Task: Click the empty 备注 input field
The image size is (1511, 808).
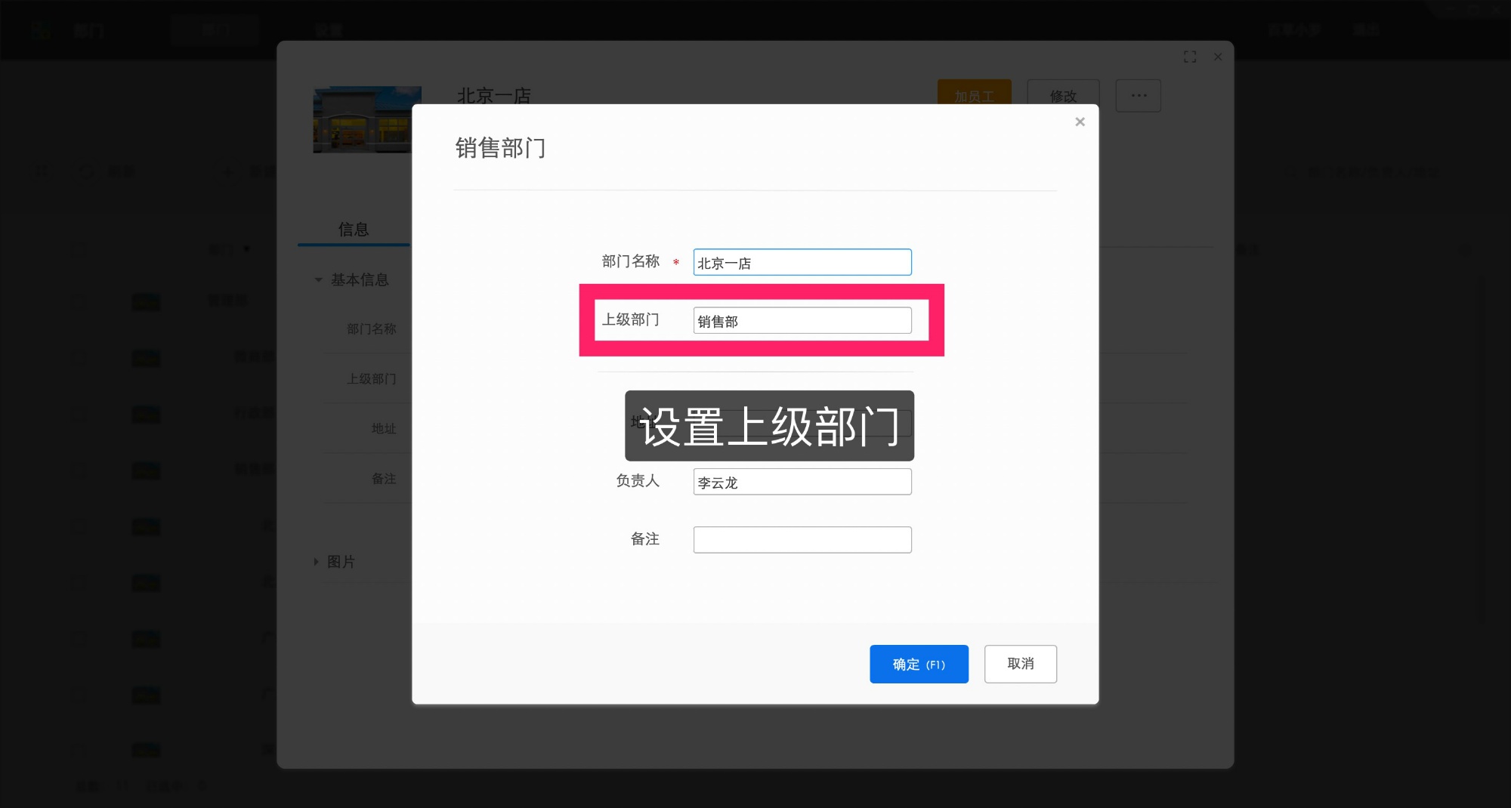Action: (x=802, y=539)
